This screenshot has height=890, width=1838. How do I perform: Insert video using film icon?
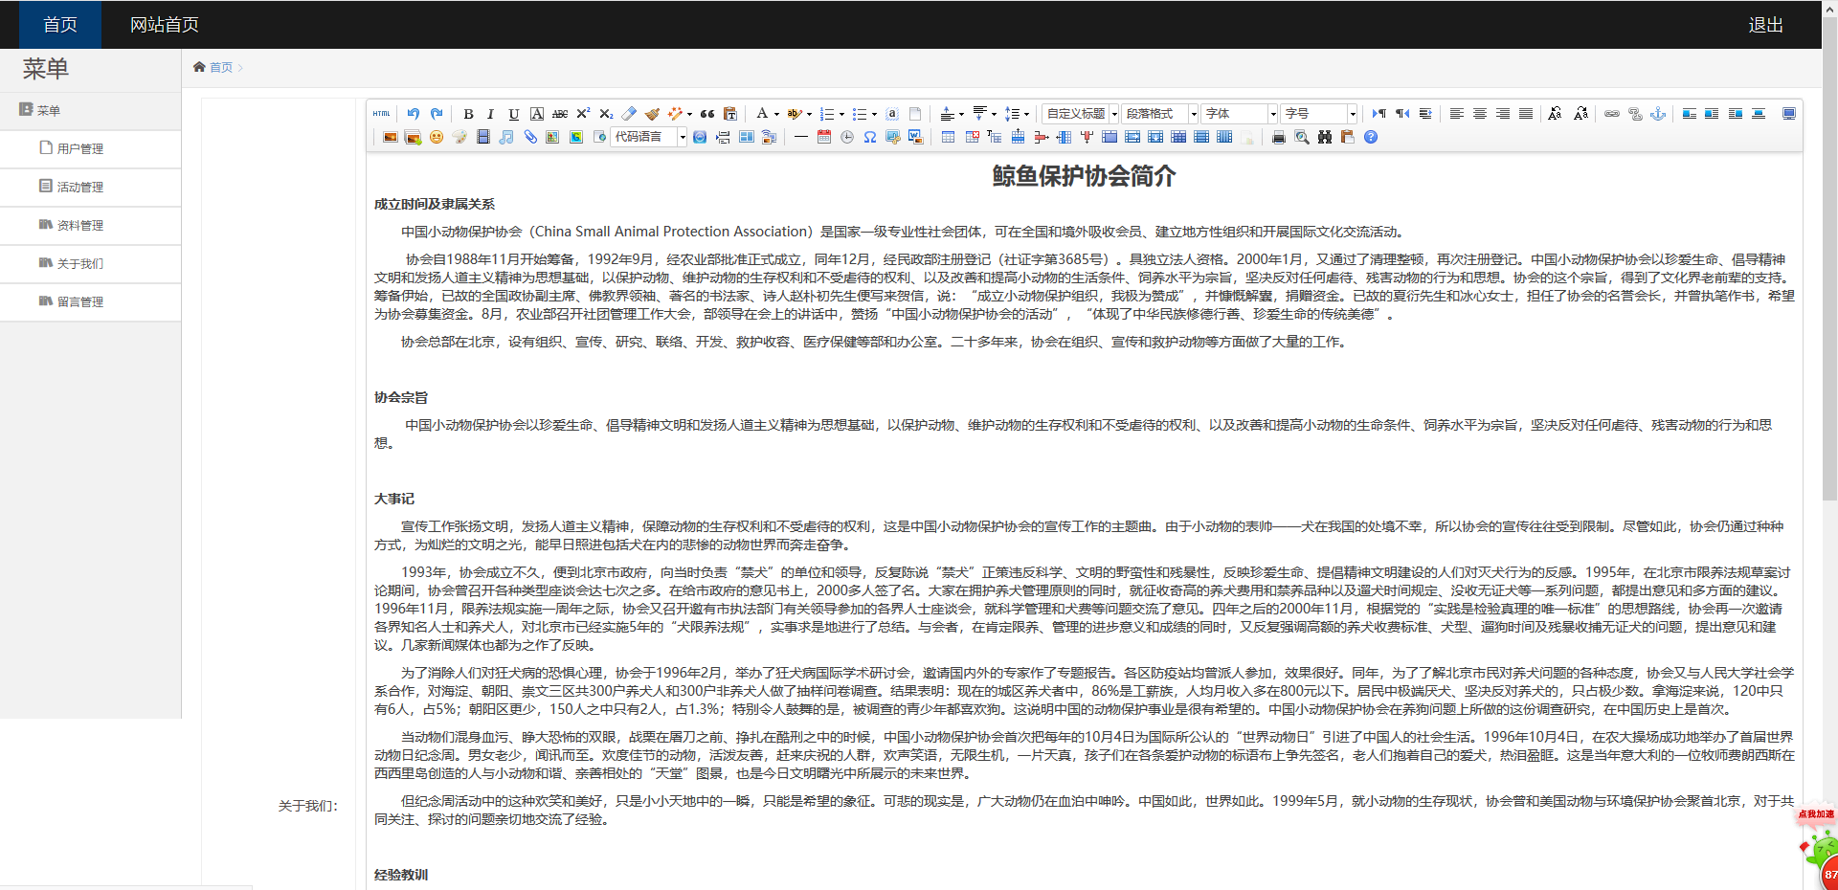pos(482,137)
